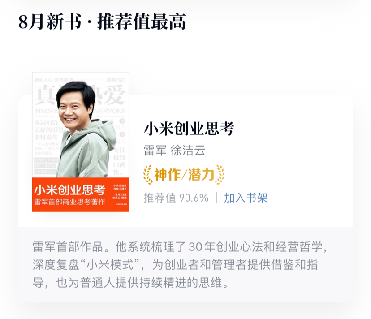Viewport: 371px width, 319px height.
Task: Click the left laurel wreath icon
Action: point(148,175)
